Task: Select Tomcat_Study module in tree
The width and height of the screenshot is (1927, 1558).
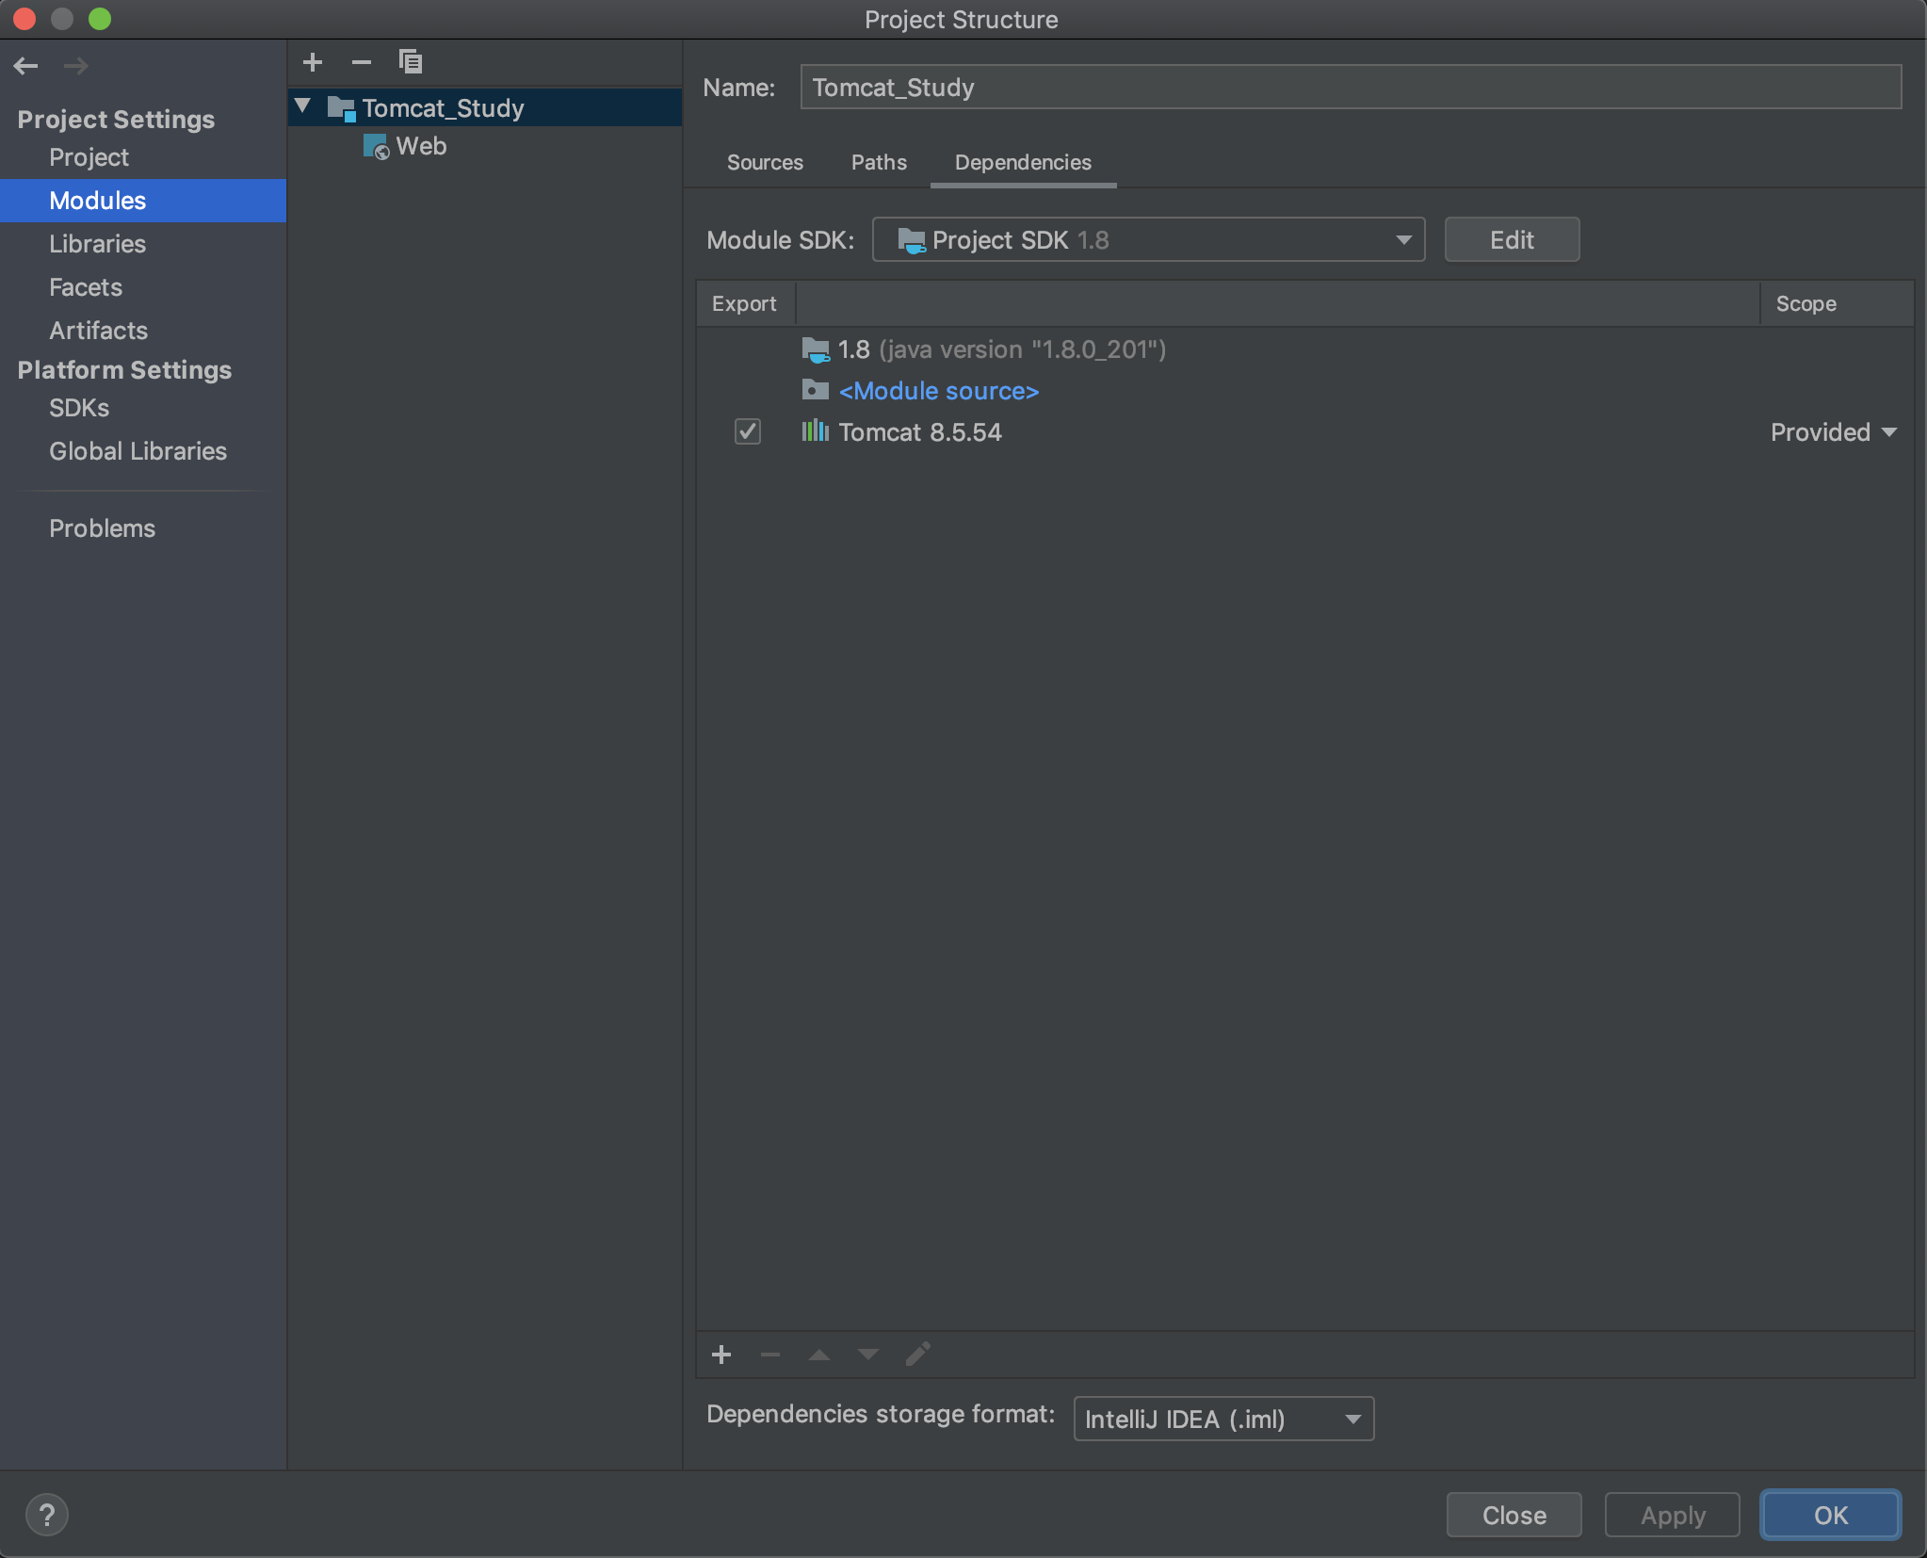Action: [x=484, y=108]
